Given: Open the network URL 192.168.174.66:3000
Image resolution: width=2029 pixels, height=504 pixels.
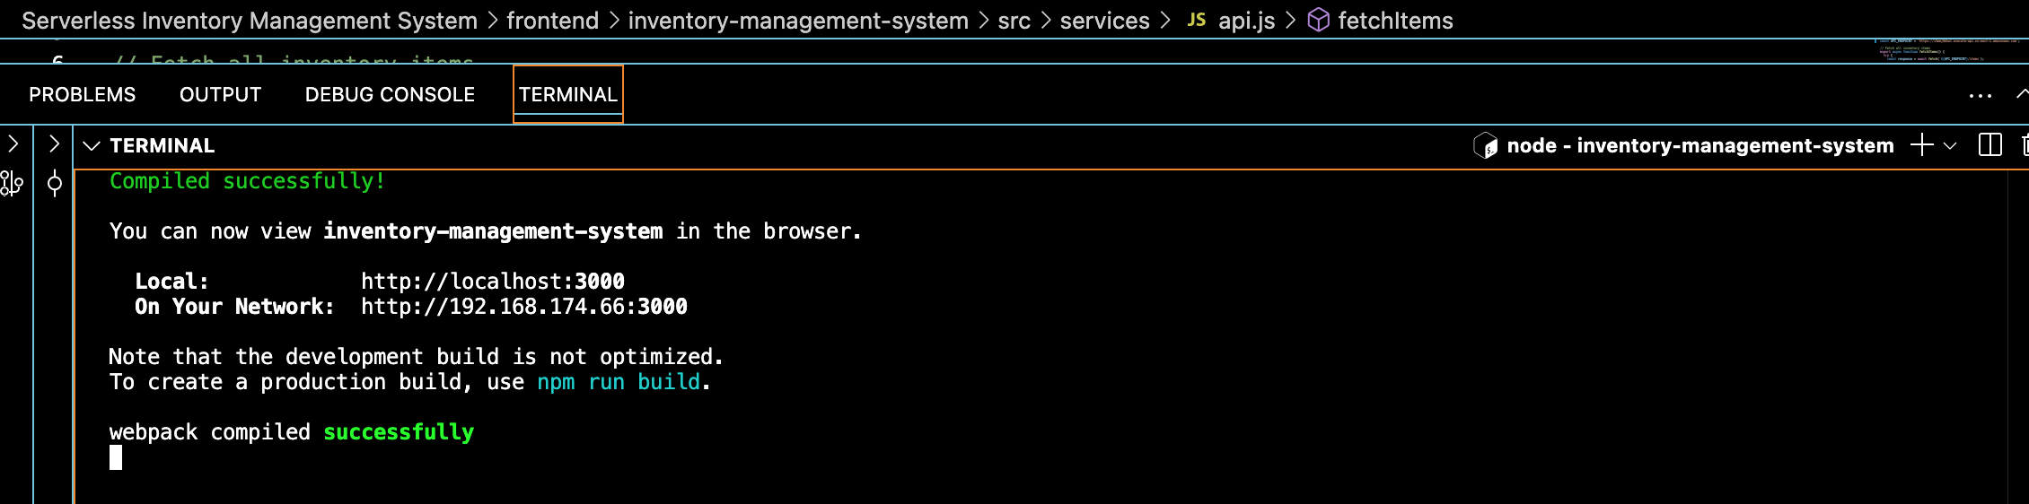Looking at the screenshot, I should pyautogui.click(x=524, y=307).
